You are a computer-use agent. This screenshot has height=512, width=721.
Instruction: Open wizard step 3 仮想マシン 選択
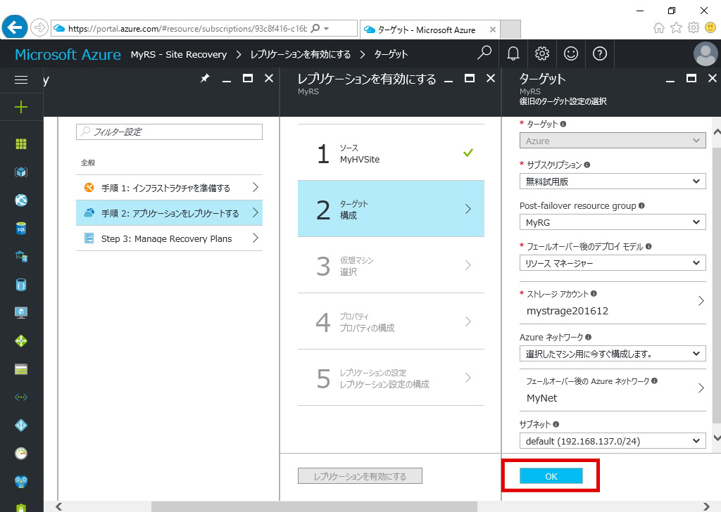391,265
